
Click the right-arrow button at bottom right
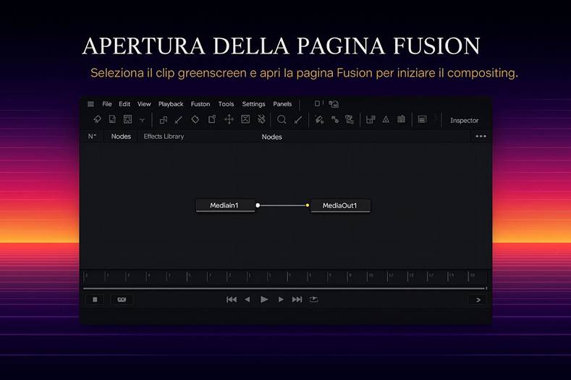[478, 300]
